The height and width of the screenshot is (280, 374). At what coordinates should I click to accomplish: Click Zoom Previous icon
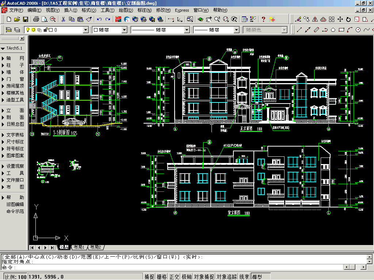point(234,19)
